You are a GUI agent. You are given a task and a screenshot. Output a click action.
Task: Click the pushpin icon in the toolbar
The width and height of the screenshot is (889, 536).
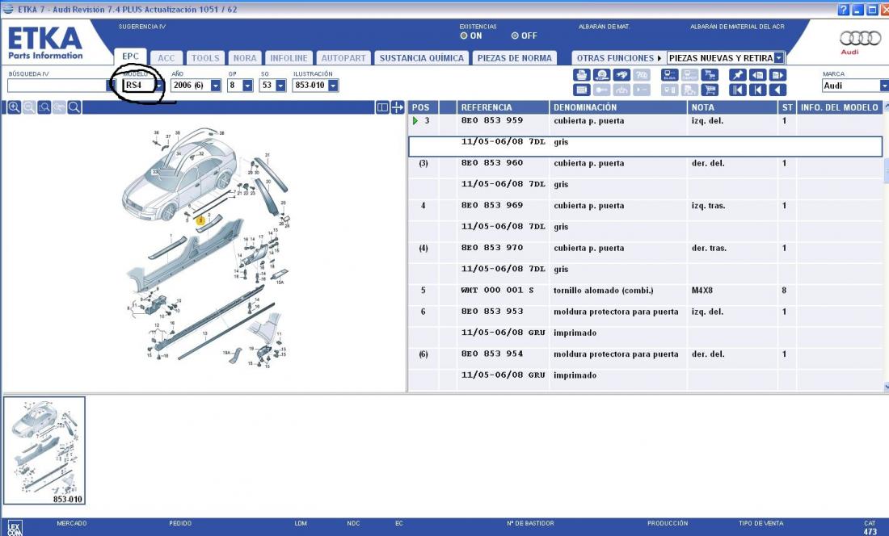coord(738,75)
